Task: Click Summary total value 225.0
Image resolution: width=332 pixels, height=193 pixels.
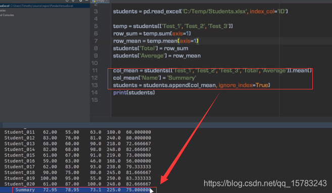Action: (x=114, y=190)
